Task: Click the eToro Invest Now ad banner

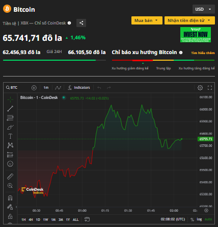Action: click(x=196, y=35)
